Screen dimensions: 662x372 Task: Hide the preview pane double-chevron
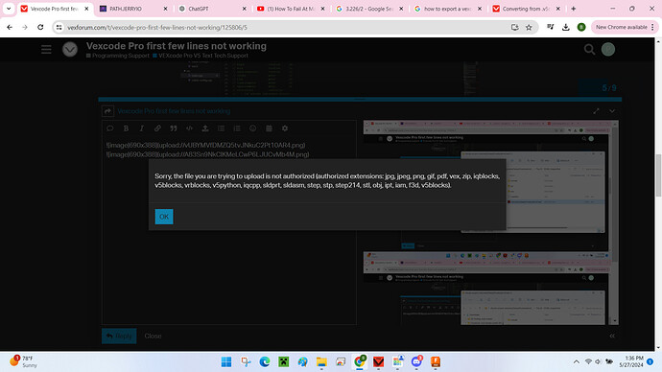pos(612,336)
